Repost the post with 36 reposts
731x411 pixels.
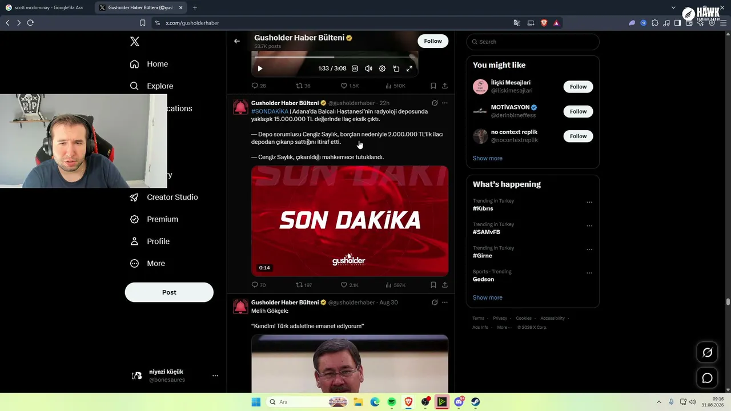click(x=303, y=86)
